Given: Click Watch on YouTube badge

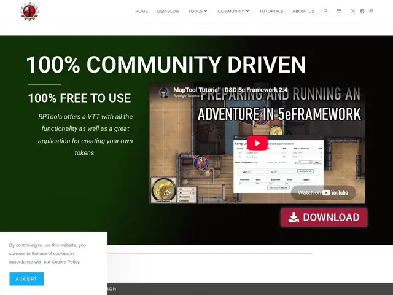Looking at the screenshot, I should tap(323, 192).
